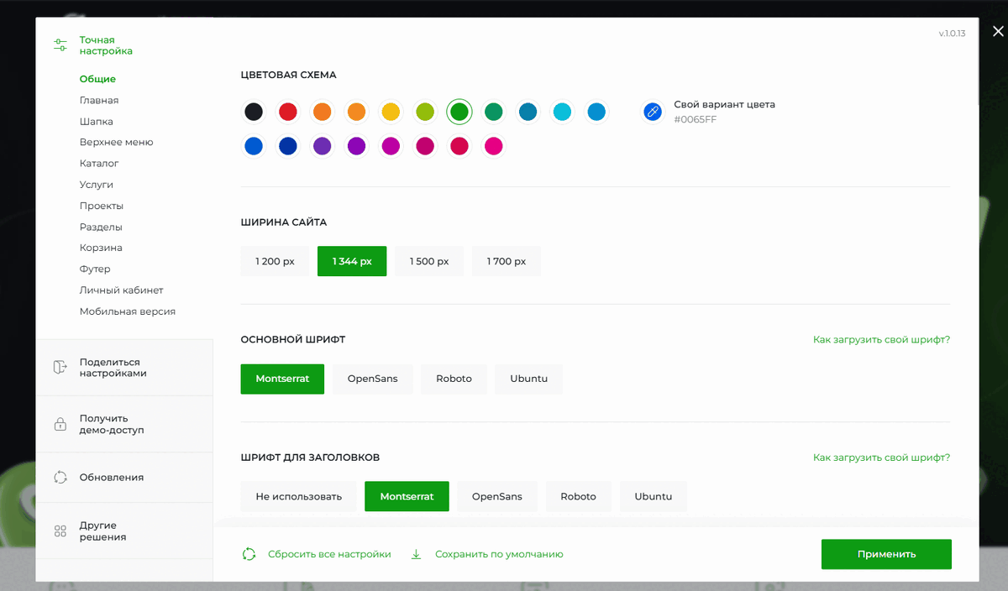Screen dimensions: 1008x591
Task: Choose Roboto as main font
Action: (x=454, y=379)
